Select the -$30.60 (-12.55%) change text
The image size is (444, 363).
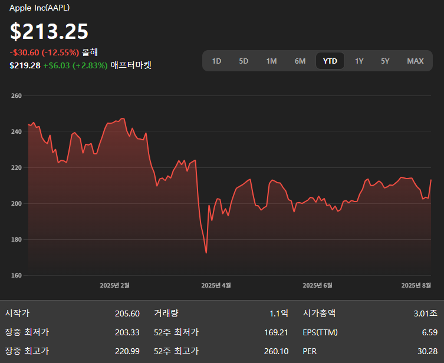pyautogui.click(x=44, y=52)
